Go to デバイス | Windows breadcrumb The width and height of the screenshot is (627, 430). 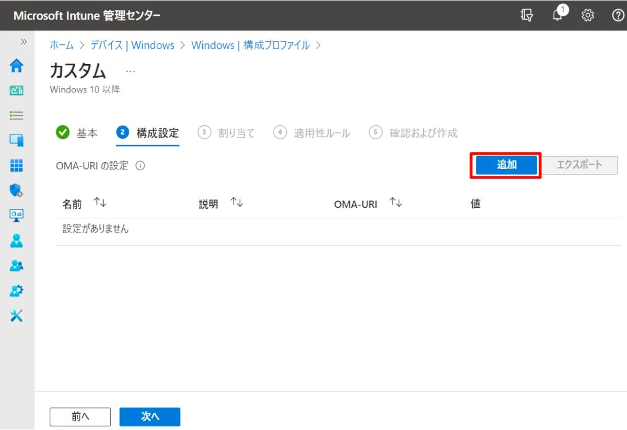[x=132, y=45]
